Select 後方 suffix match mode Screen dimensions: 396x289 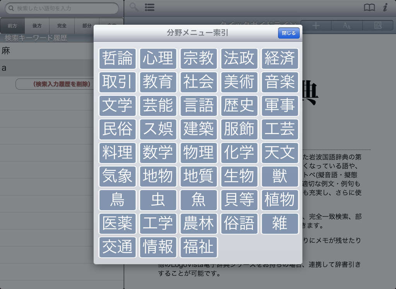point(37,26)
